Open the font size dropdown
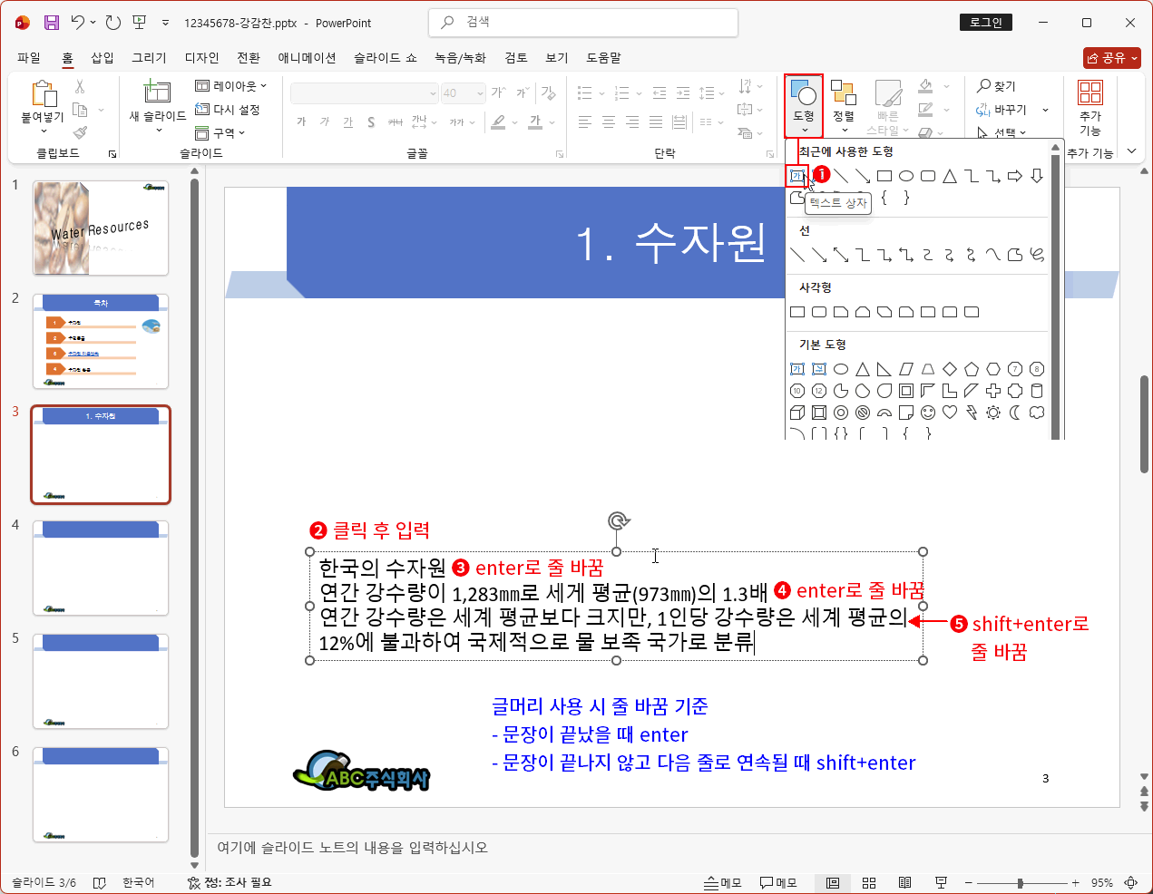The width and height of the screenshot is (1153, 894). click(480, 92)
